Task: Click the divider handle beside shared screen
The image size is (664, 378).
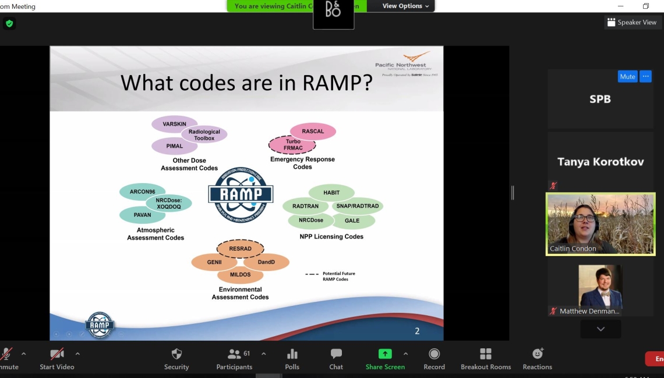Action: click(513, 192)
